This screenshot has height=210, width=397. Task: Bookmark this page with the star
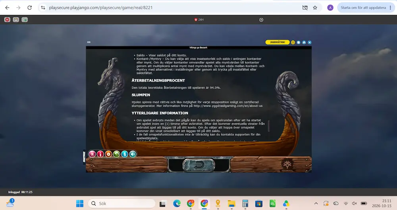(315, 8)
